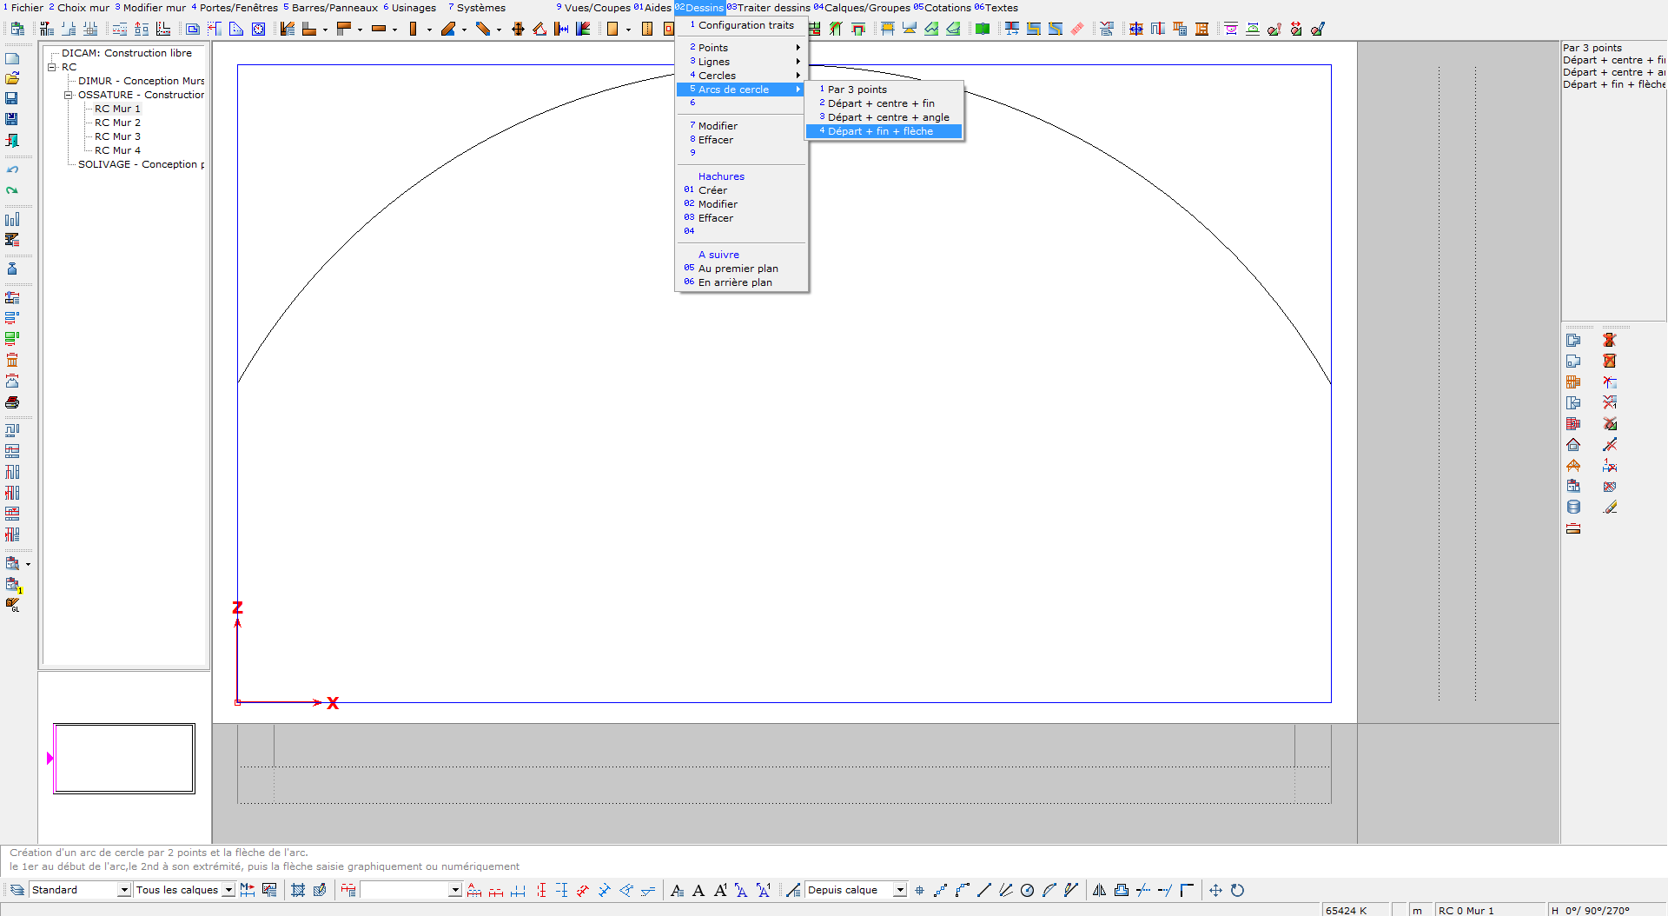Click the roof truss icon in right panel
The height and width of the screenshot is (916, 1668).
click(1573, 466)
